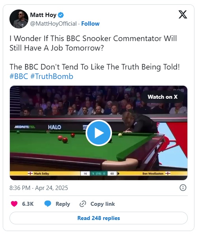The height and width of the screenshot is (235, 198).
Task: Open the @MattHoyOfficial handle link
Action: 53,24
